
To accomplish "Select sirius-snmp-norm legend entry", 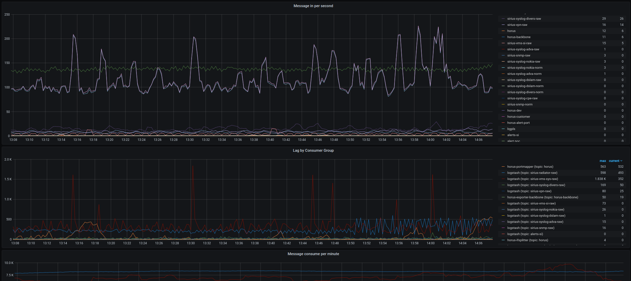I will pyautogui.click(x=520, y=104).
